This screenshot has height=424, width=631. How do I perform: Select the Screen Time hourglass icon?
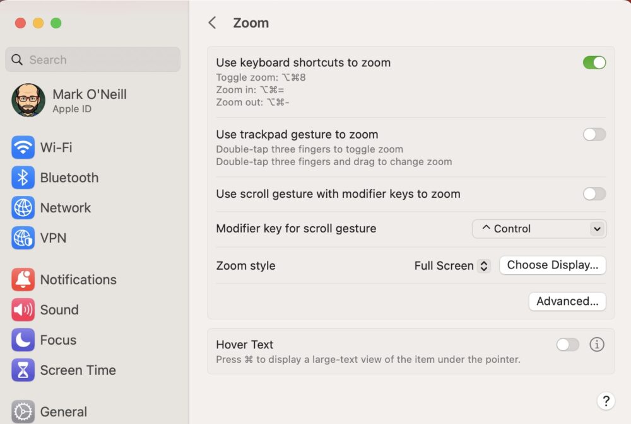(23, 370)
